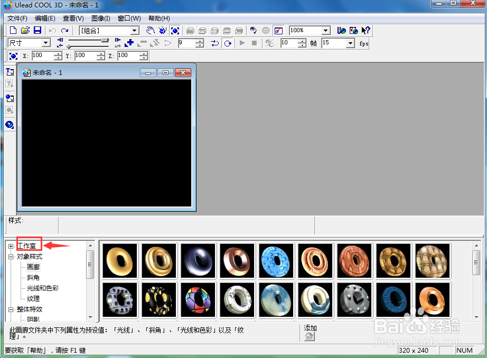The image size is (487, 358).
Task: Pick the stained glass ring thumbnail
Action: coord(198,299)
